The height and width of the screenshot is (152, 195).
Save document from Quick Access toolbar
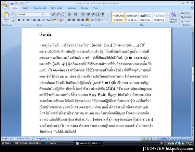coord(12,3)
